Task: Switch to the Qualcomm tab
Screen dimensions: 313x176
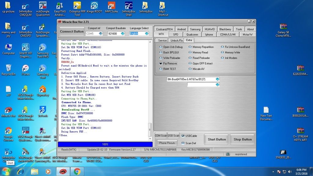Action: click(192, 35)
